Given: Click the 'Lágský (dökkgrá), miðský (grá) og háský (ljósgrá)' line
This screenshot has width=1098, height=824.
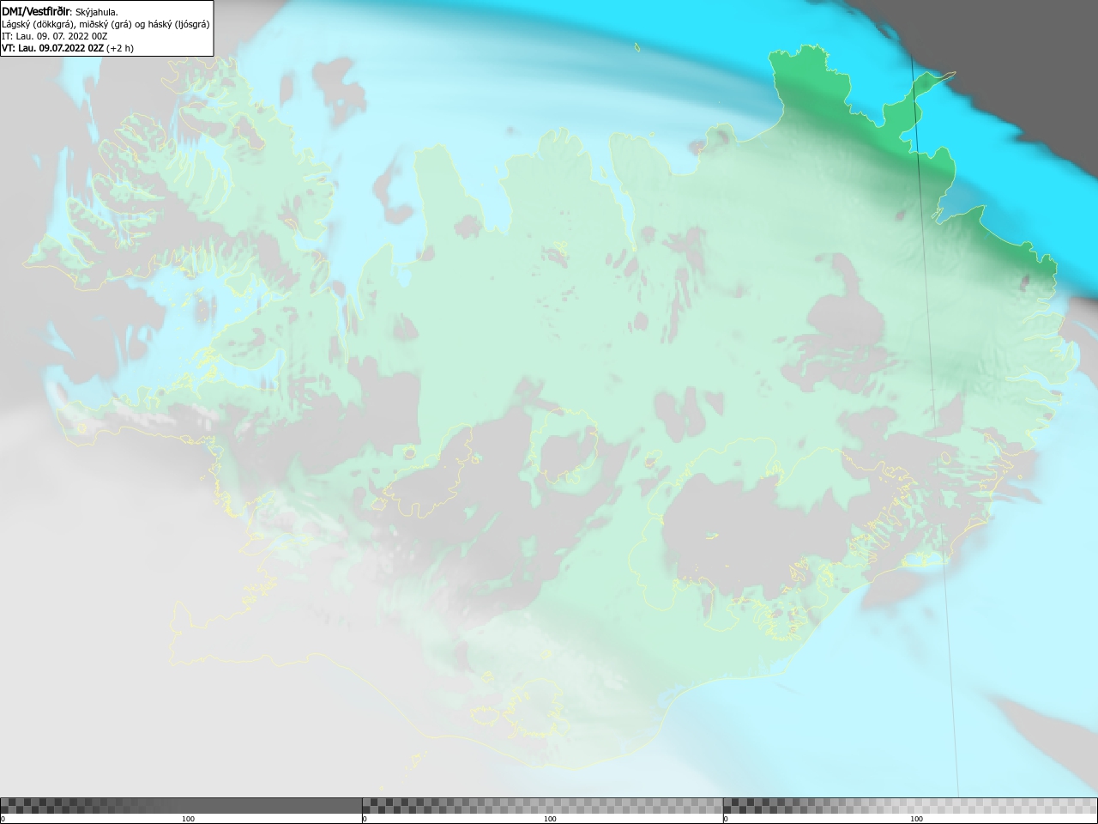Looking at the screenshot, I should coord(106,24).
